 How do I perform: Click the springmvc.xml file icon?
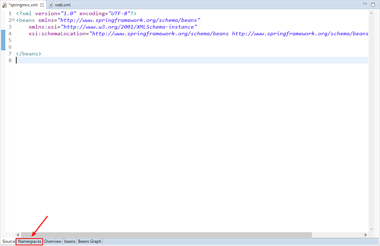point(4,5)
